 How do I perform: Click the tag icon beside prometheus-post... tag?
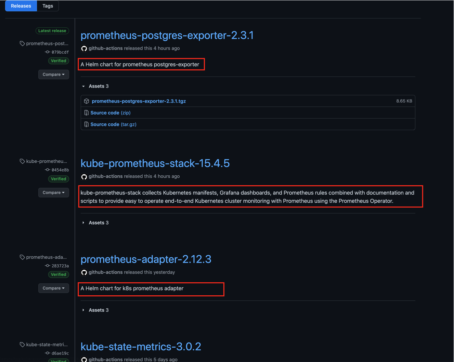(22, 43)
